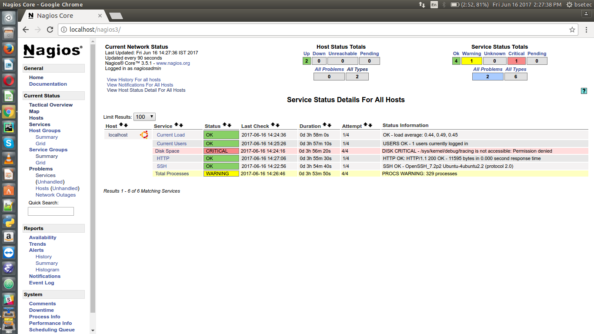Open the Limit Results dropdown
594x334 pixels.
(144, 117)
